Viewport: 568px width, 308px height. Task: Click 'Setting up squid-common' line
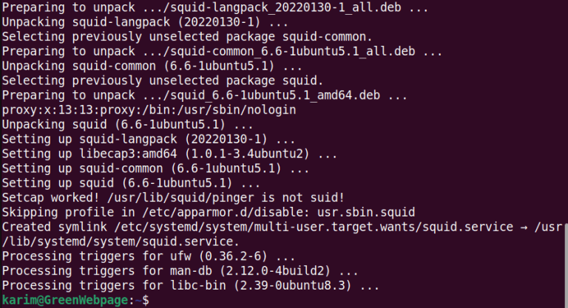155,168
